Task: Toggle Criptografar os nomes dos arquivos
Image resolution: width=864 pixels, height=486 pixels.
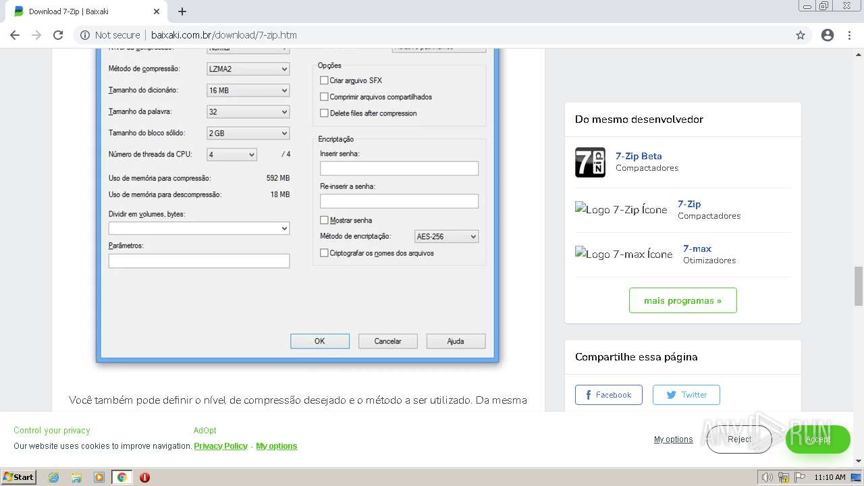Action: click(324, 253)
